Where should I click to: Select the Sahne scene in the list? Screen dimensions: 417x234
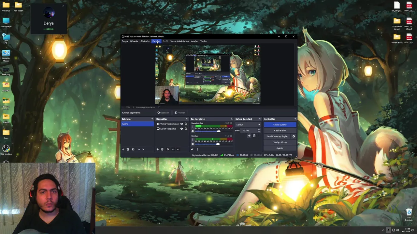(137, 124)
